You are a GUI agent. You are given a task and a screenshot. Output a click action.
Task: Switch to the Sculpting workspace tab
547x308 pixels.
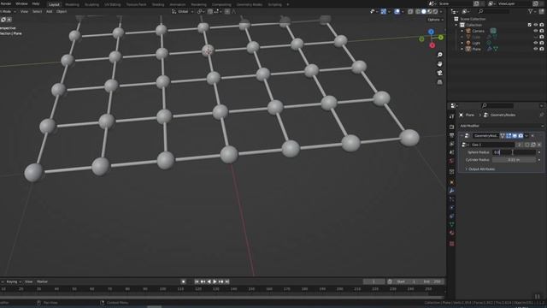click(91, 4)
